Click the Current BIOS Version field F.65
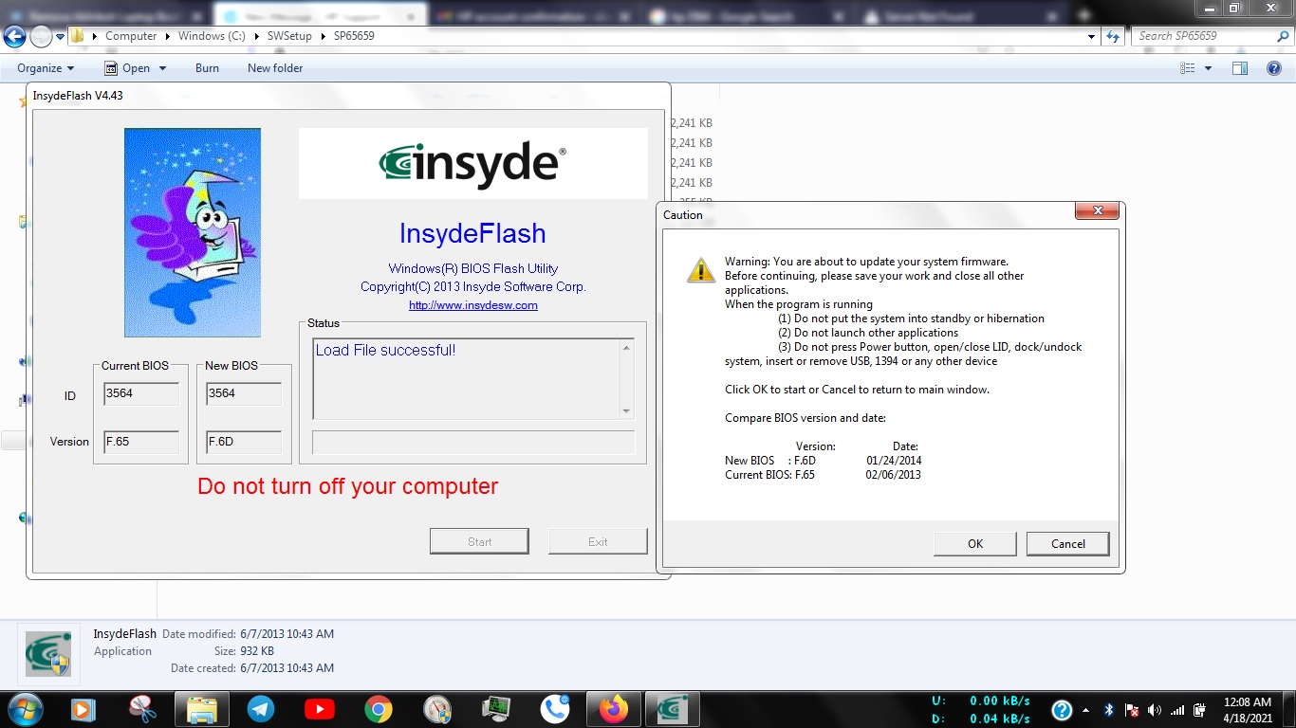1296x728 pixels. click(x=140, y=443)
